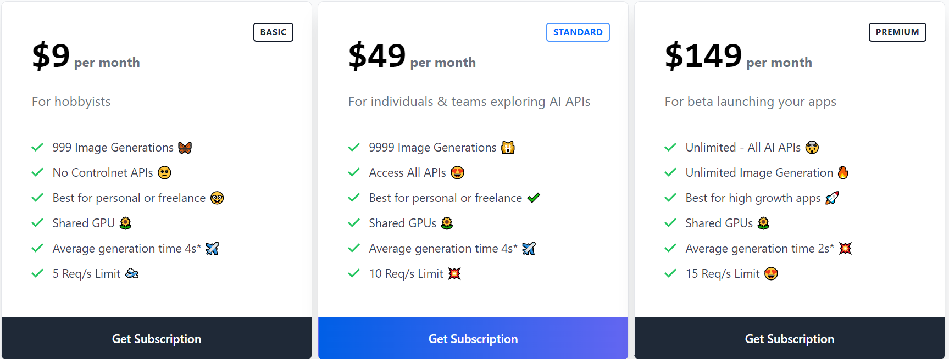Click the sunflower icon beside Shared GPU
The image size is (949, 359).
tap(125, 223)
